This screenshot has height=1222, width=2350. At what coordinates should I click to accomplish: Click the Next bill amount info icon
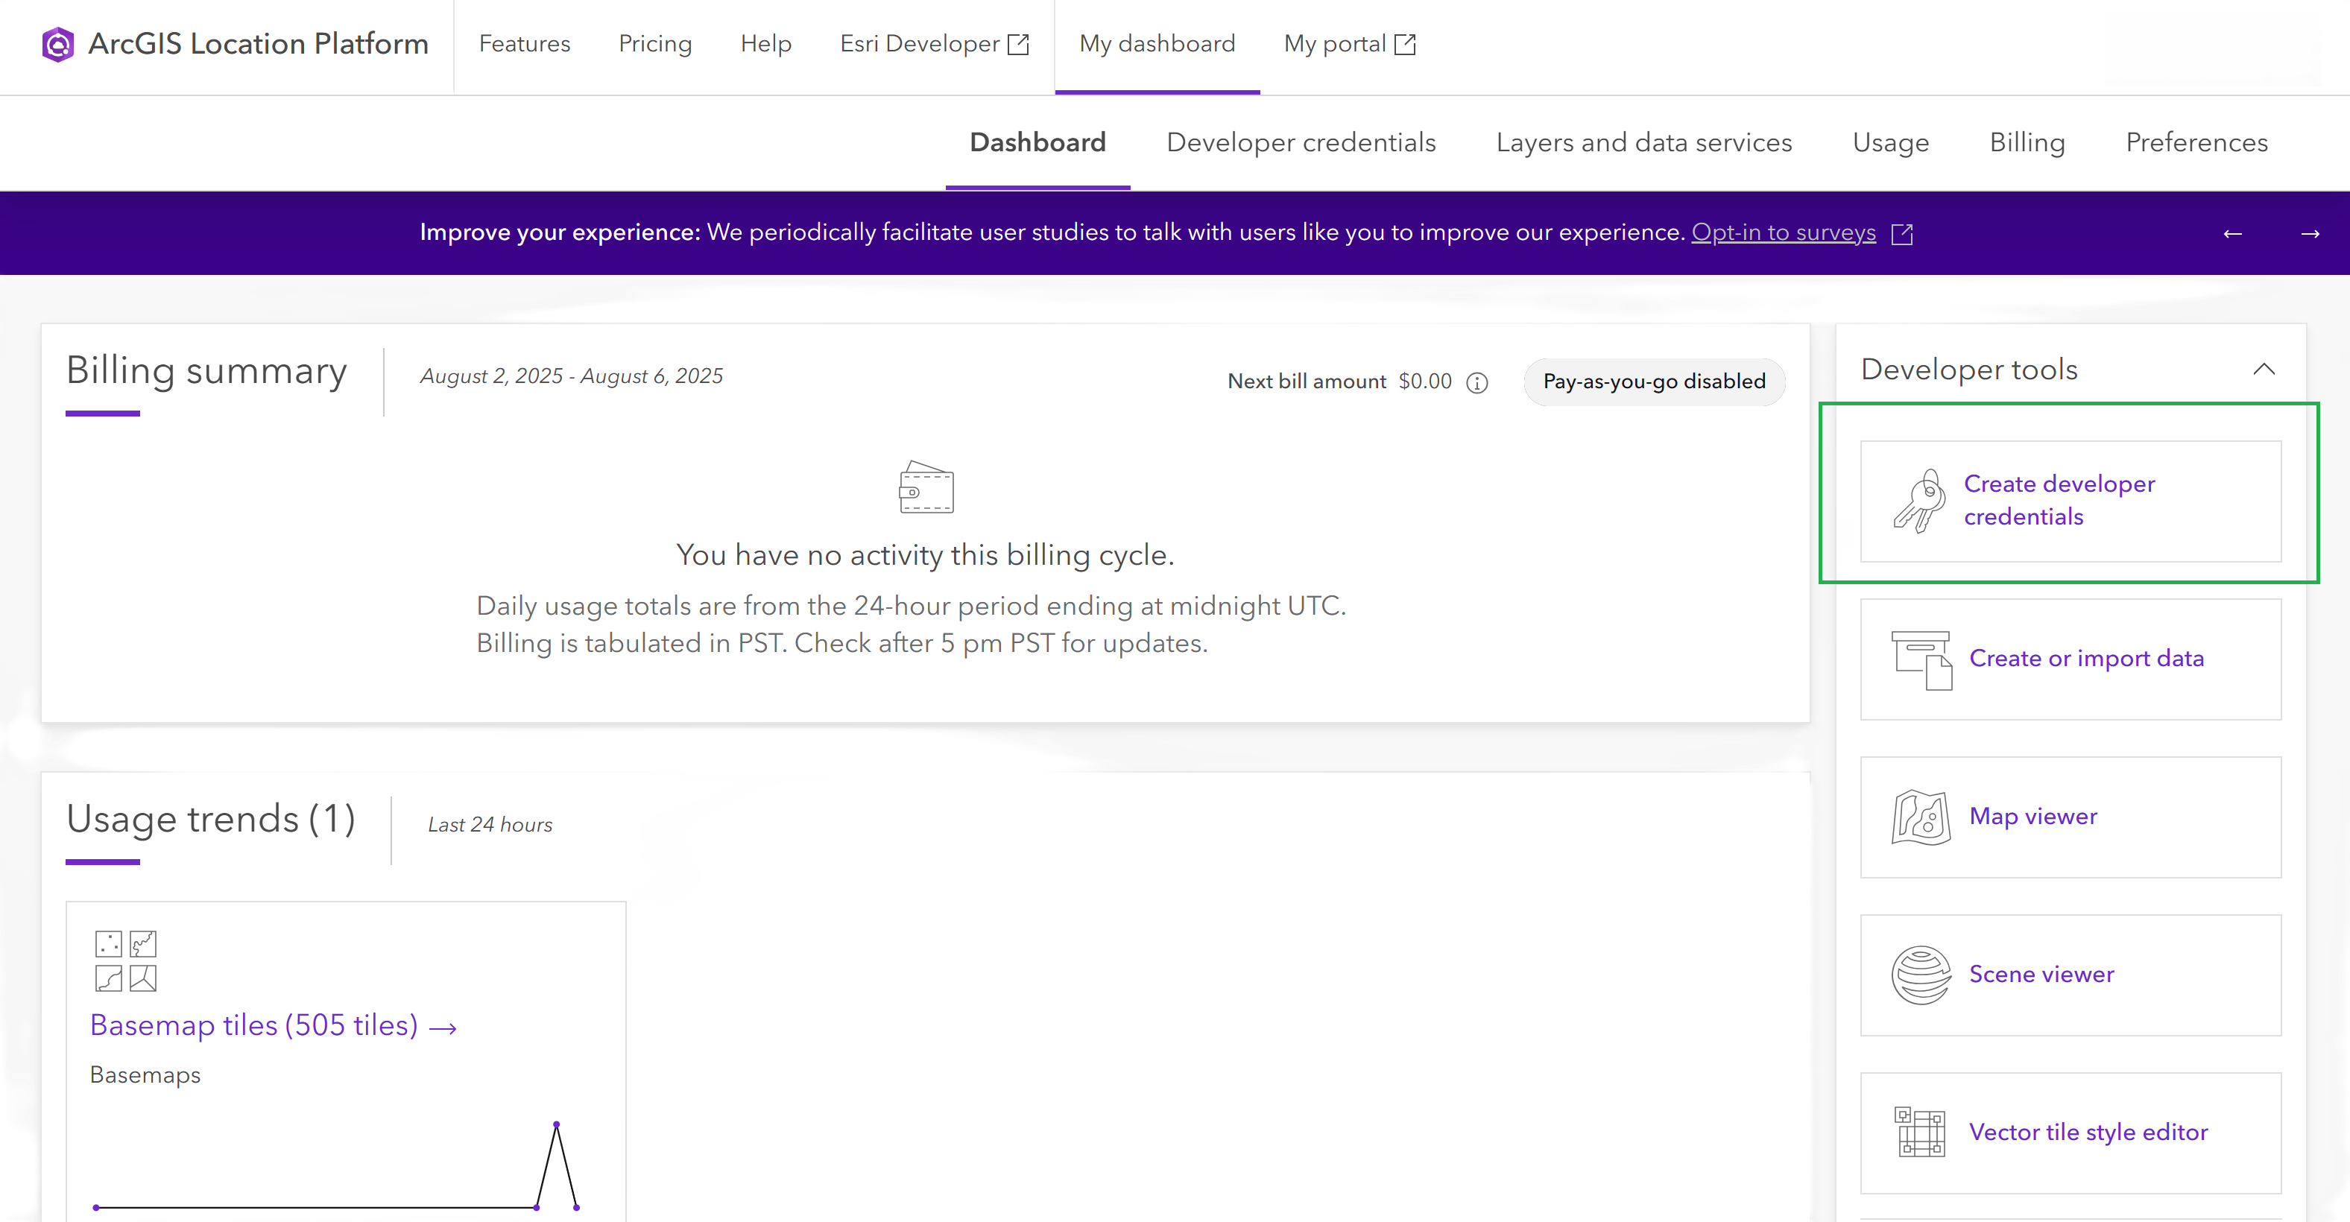click(x=1477, y=383)
